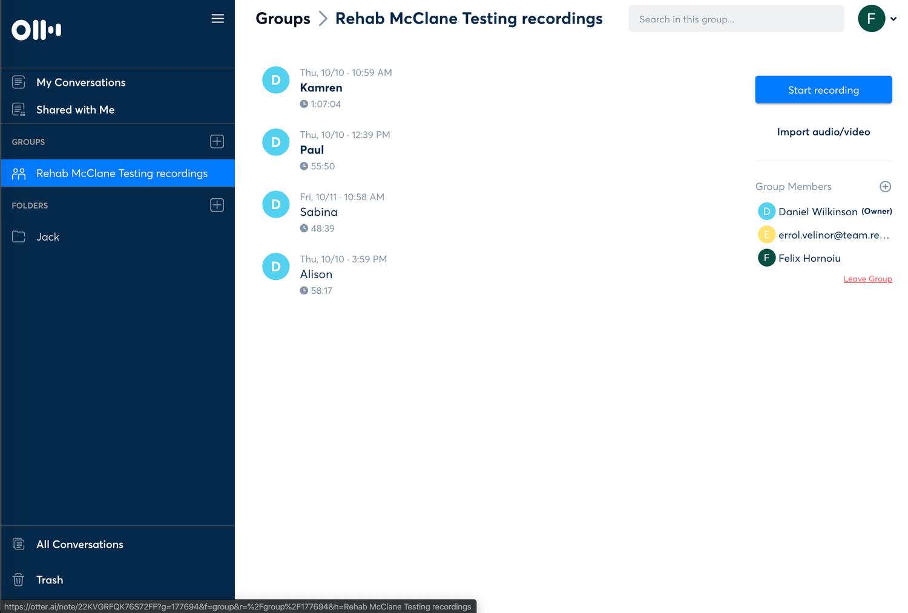908x613 pixels.
Task: Click the D avatar beside Sabina
Action: (276, 204)
